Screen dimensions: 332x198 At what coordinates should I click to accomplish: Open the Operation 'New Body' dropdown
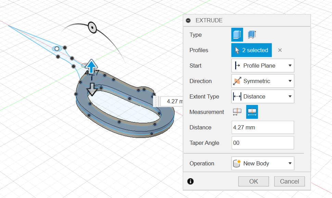tap(263, 163)
